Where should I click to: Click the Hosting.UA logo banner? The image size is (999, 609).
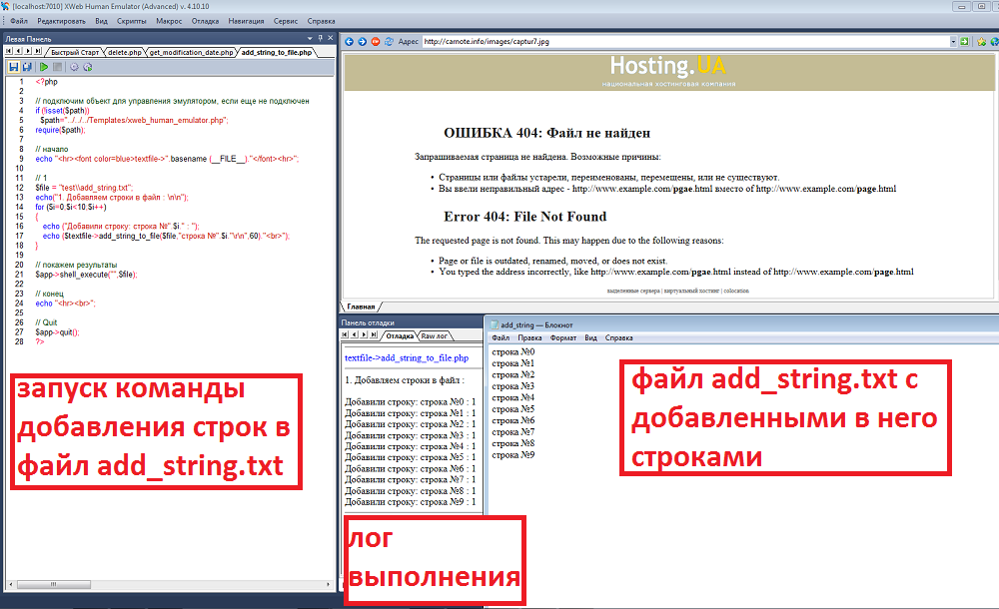coord(667,70)
